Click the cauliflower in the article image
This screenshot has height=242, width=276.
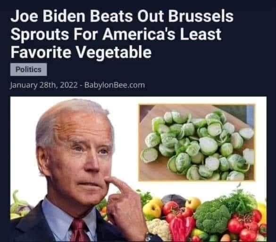(159, 228)
